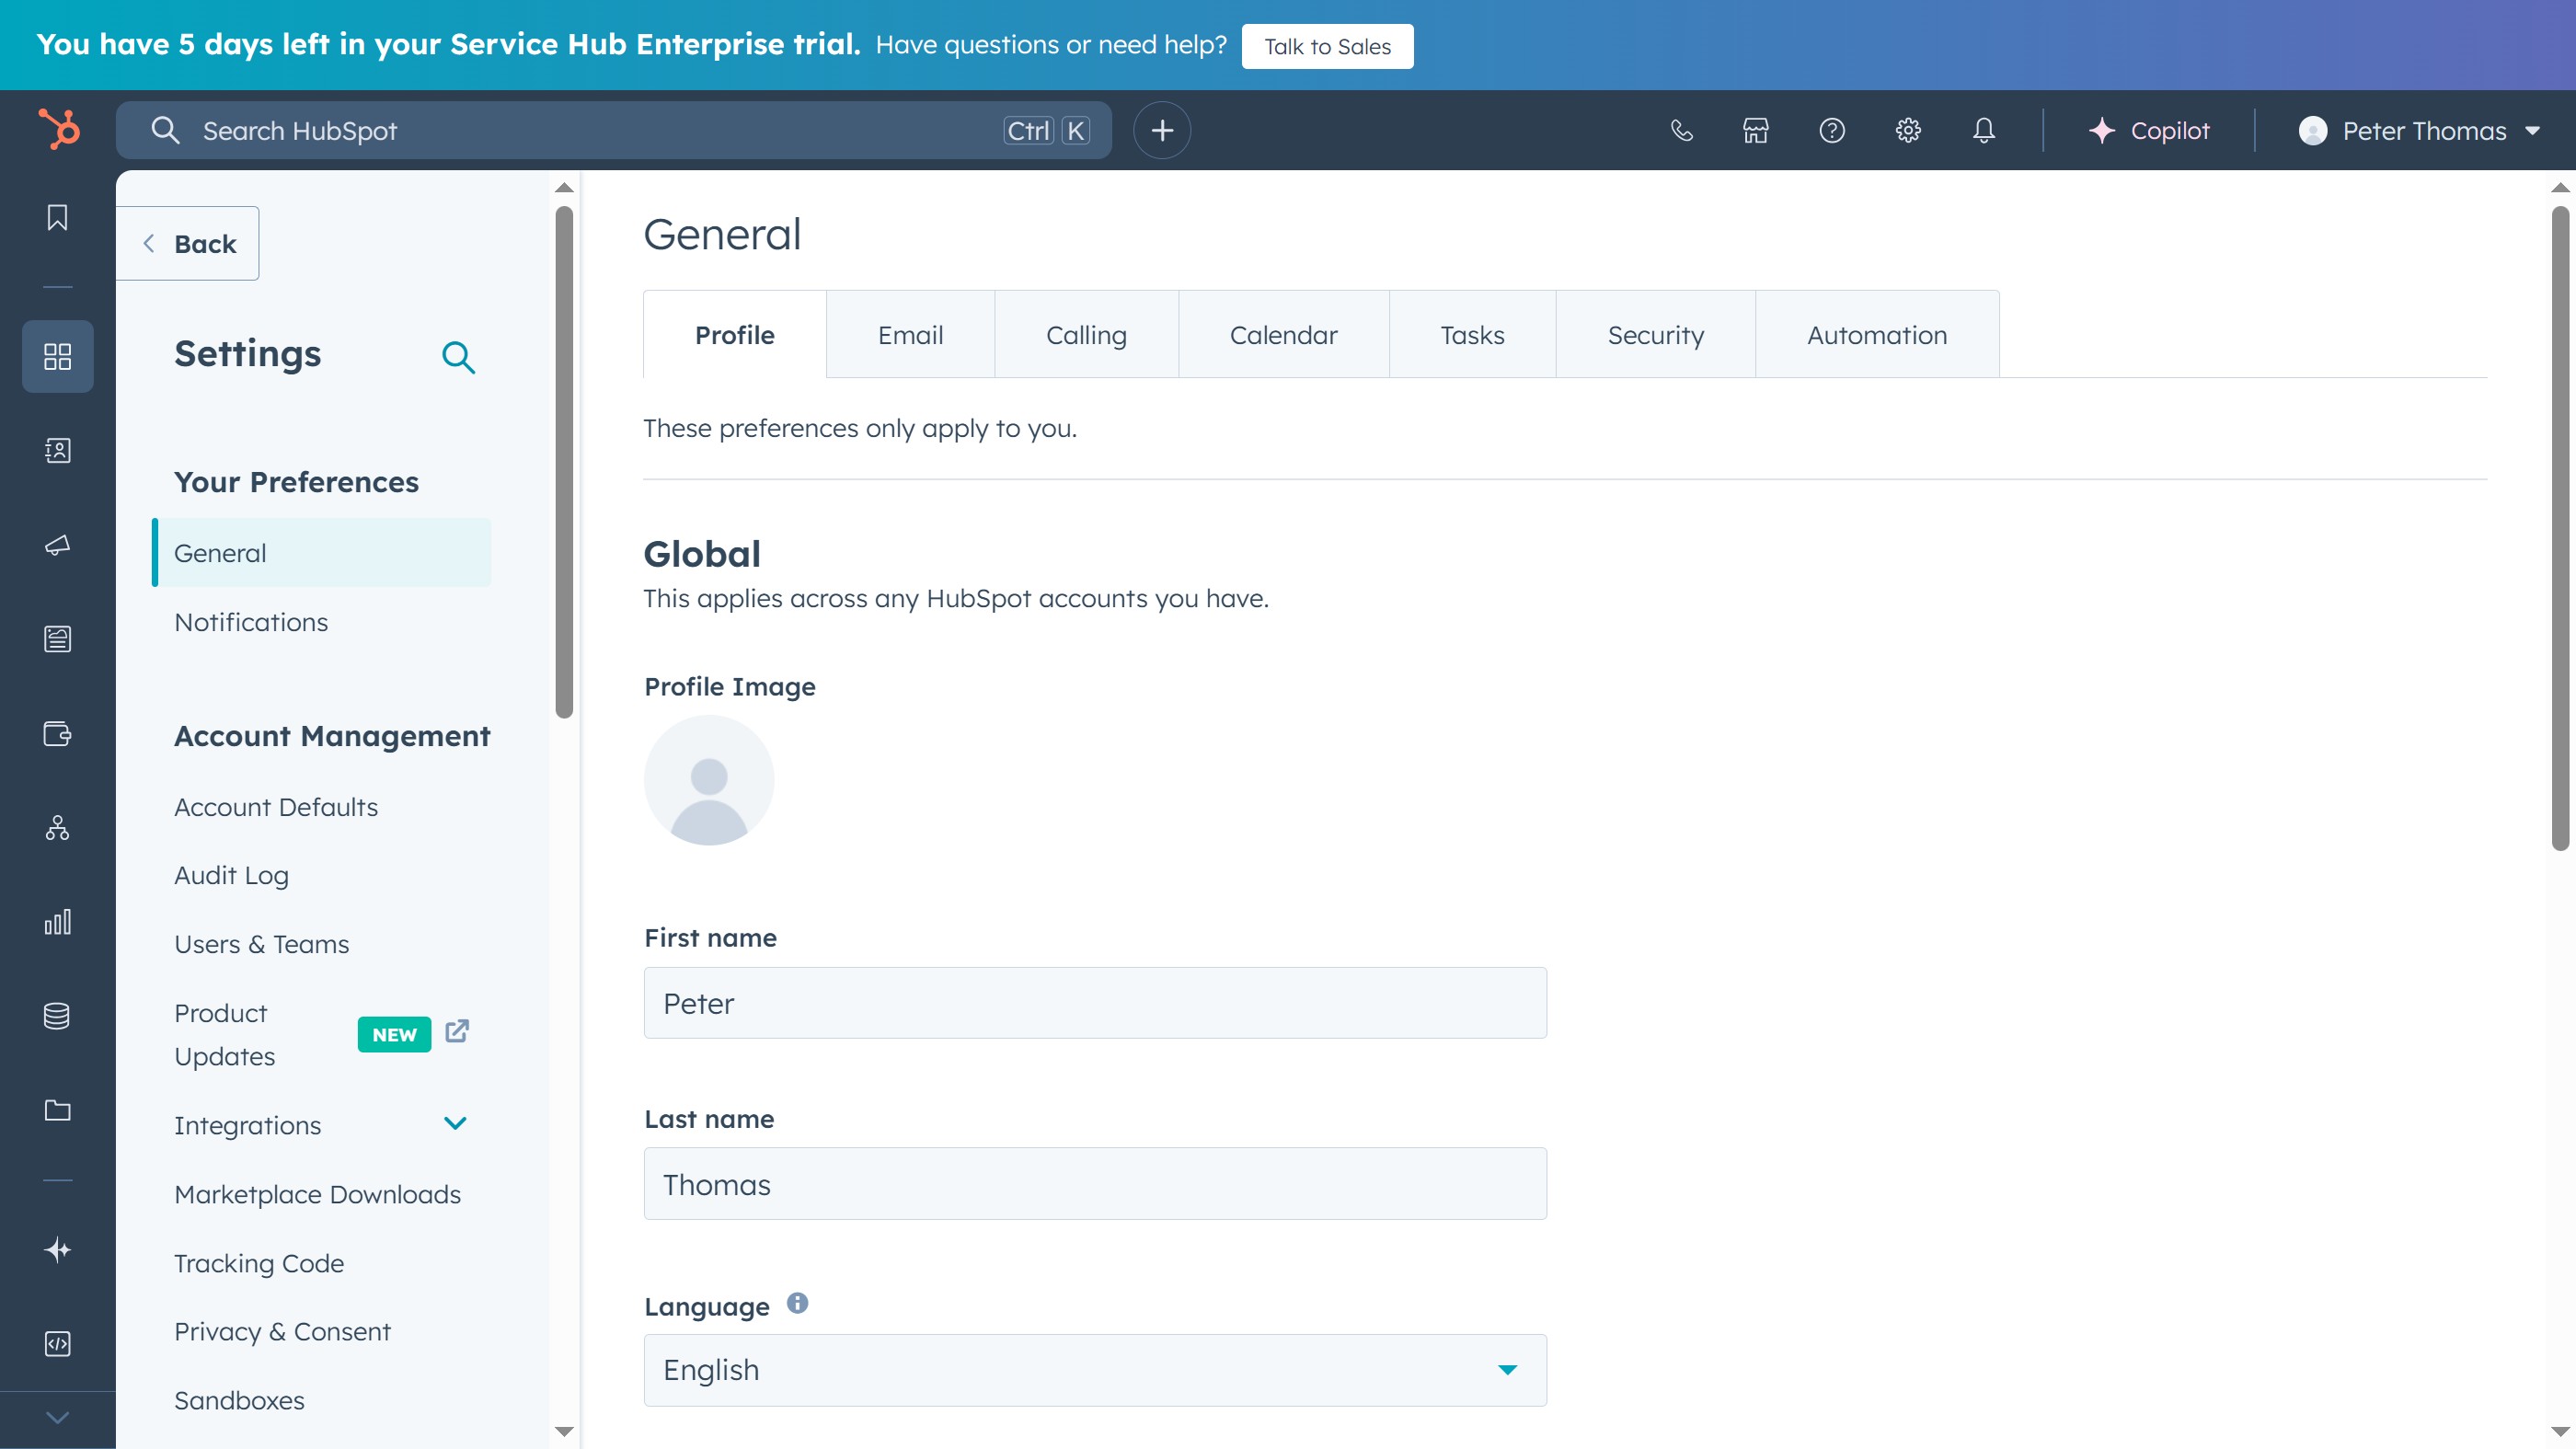Click inside the First name field
This screenshot has height=1449, width=2576.
(1095, 1003)
